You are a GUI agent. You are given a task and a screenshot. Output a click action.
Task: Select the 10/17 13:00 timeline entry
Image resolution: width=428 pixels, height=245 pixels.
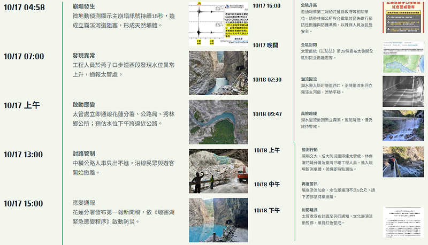23,154
